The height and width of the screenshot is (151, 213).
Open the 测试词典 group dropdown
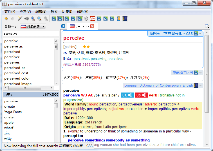pos(33,26)
